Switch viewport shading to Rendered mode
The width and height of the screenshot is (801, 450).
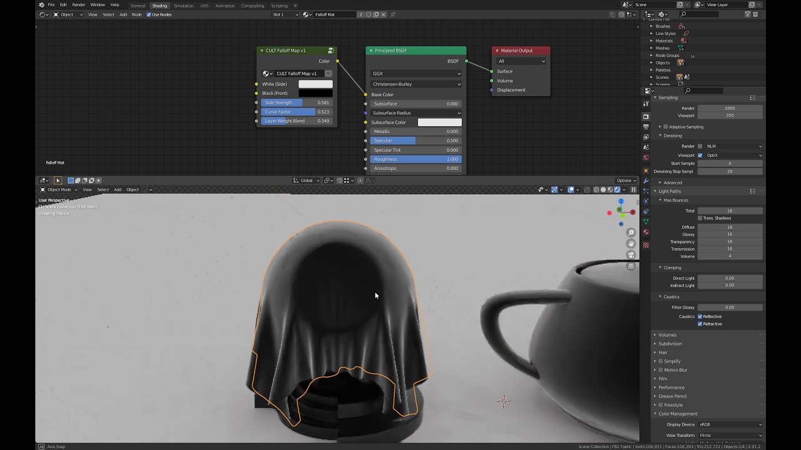(617, 189)
